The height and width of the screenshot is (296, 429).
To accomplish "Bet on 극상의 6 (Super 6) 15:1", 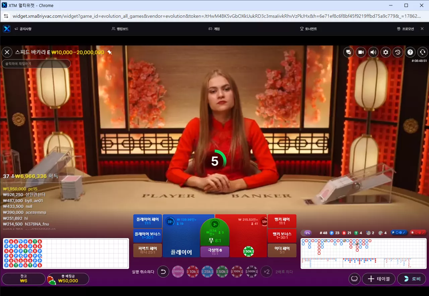I will pos(214,252).
